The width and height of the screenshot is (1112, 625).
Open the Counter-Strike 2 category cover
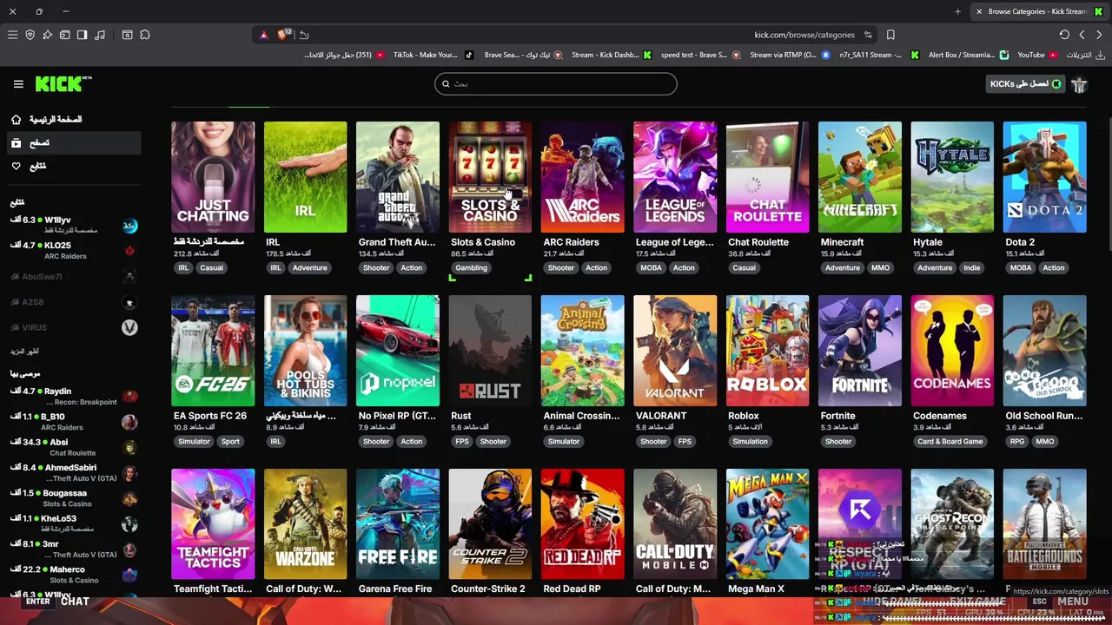(490, 524)
